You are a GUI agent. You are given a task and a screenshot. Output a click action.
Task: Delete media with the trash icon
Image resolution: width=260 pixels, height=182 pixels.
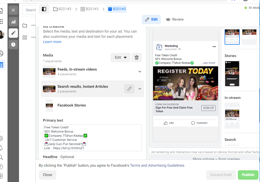[137, 58]
